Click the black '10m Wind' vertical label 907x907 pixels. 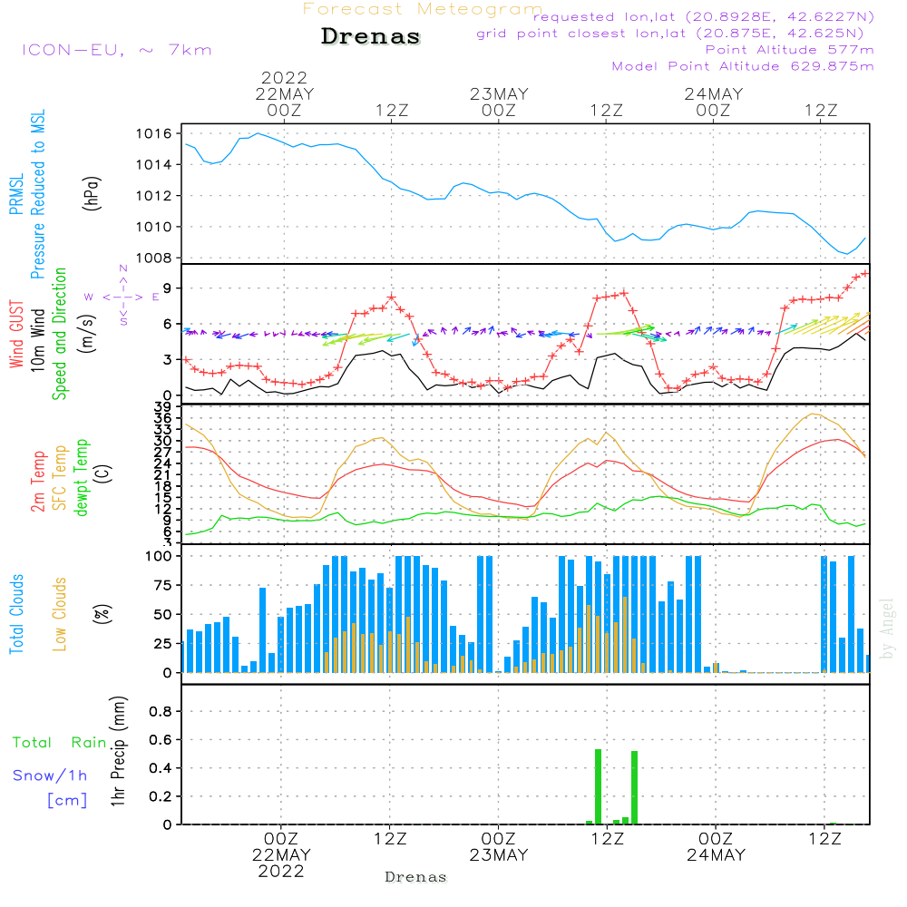(37, 340)
